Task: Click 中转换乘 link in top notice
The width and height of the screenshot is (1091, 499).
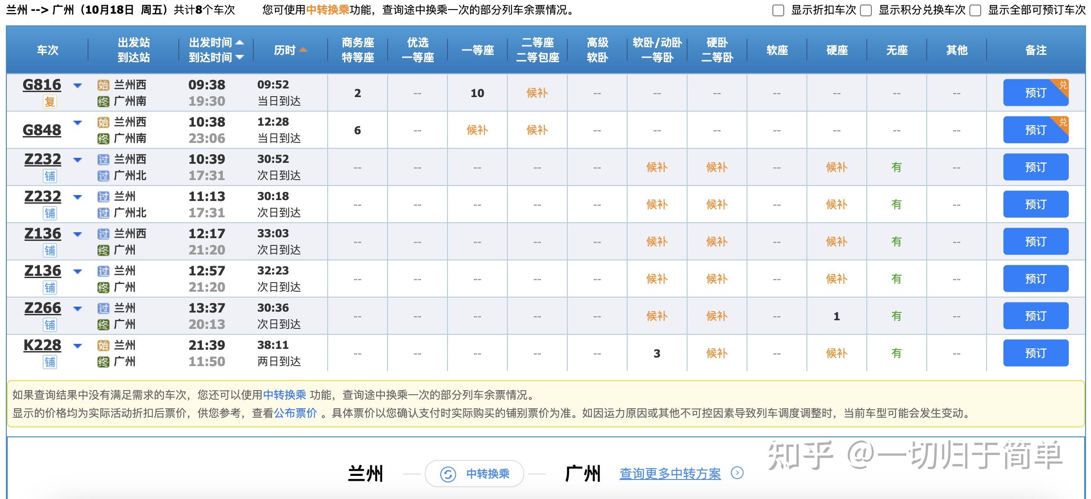Action: point(328,10)
